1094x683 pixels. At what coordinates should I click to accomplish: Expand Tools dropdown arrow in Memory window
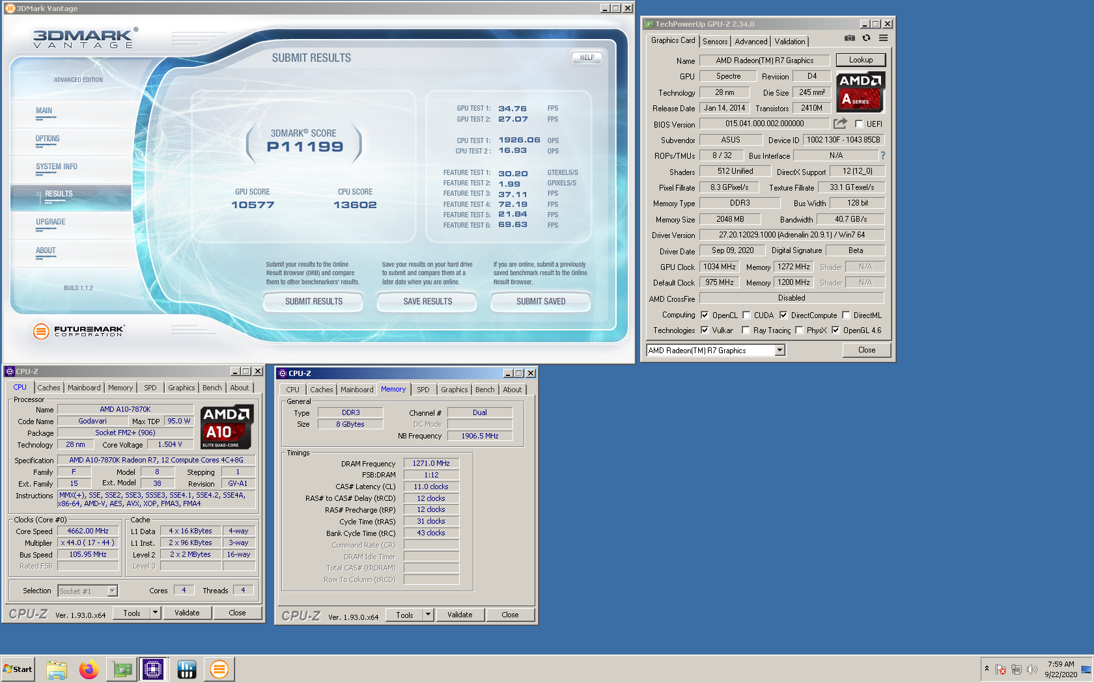click(428, 615)
